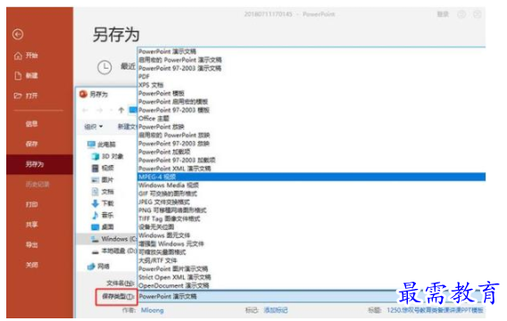Viewport: 507px width, 321px height.
Task: Open the 打印 print page
Action: click(32, 204)
